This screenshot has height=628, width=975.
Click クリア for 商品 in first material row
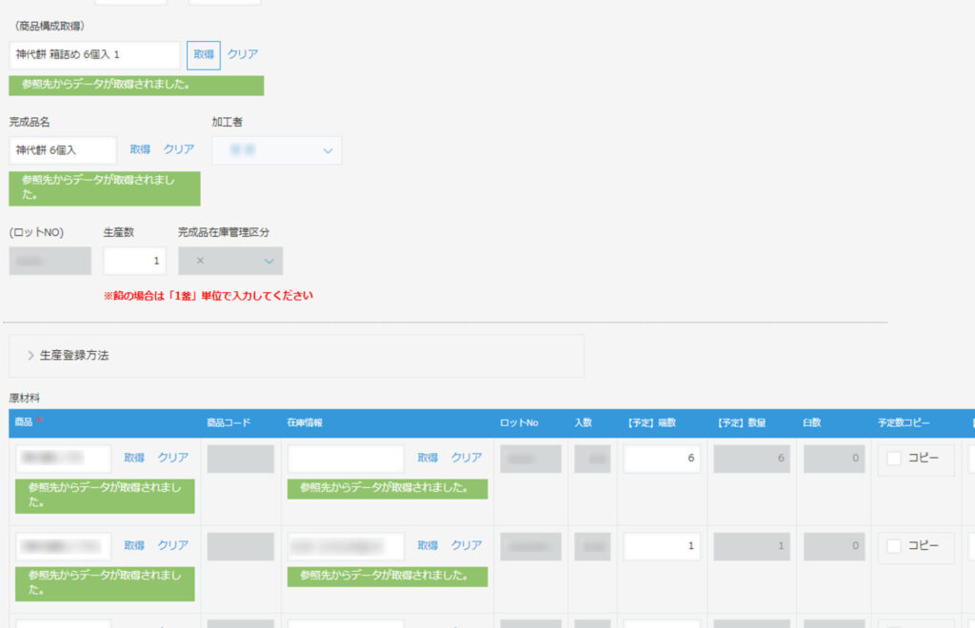173,458
